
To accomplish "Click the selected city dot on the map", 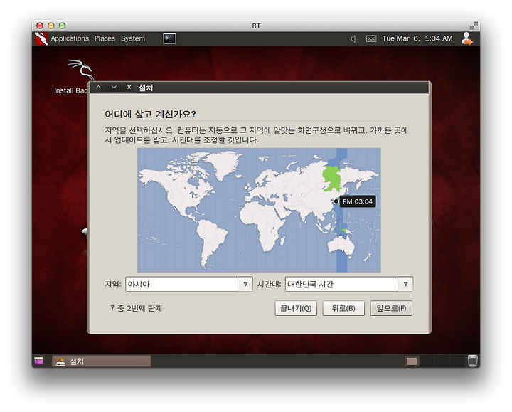I will [x=336, y=201].
